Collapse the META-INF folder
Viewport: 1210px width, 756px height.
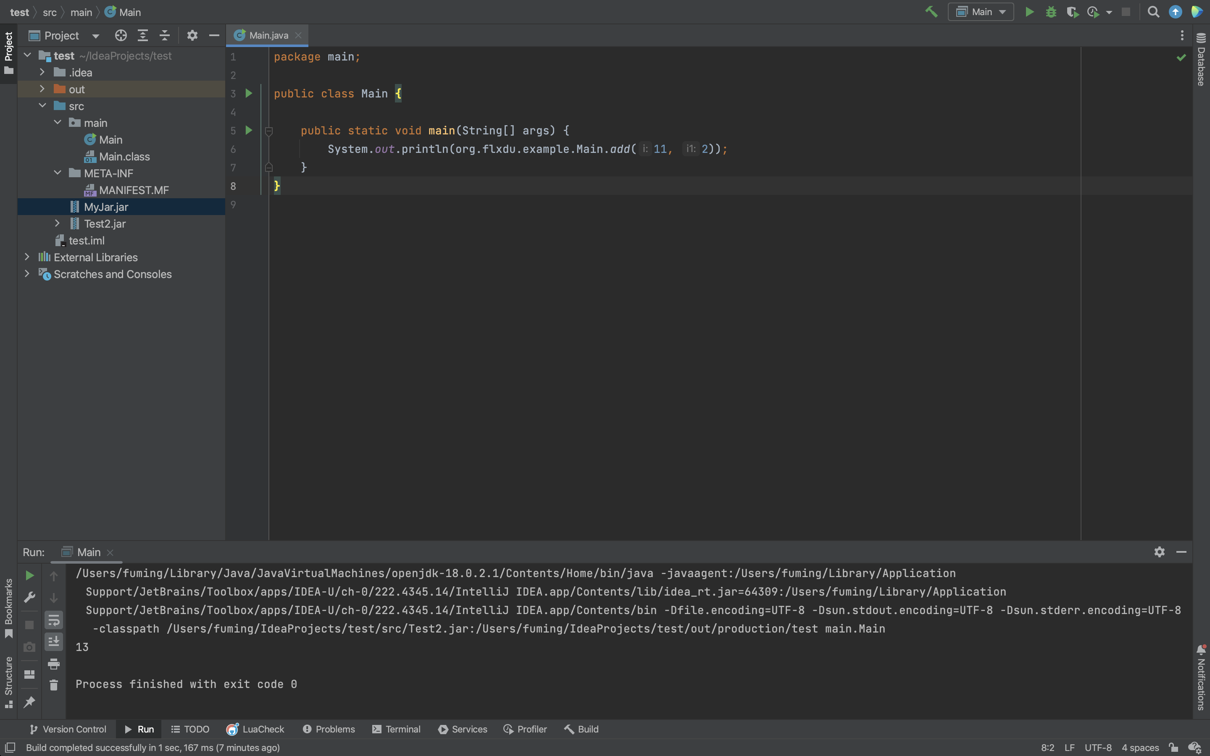(x=58, y=173)
